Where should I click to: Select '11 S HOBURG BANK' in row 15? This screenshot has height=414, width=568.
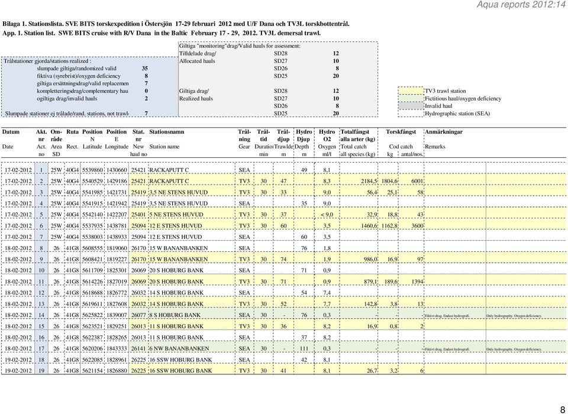pos(176,326)
